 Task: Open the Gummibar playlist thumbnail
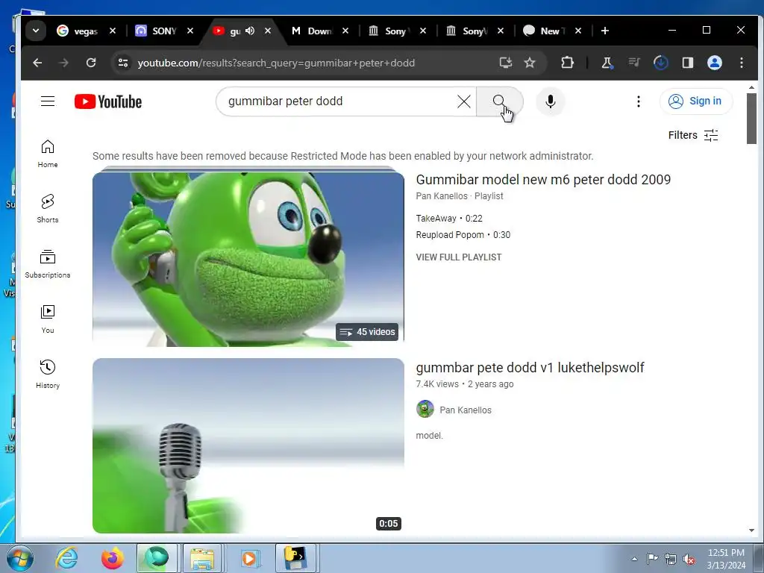tap(248, 258)
